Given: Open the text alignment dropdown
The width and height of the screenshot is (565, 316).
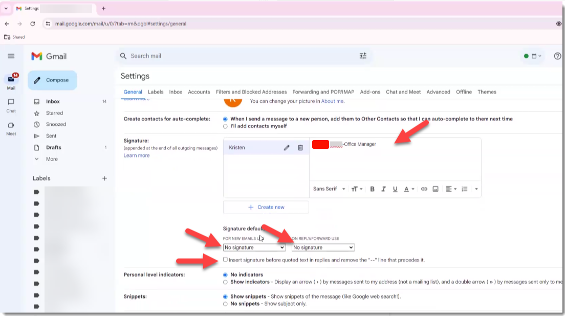Looking at the screenshot, I should [x=451, y=189].
